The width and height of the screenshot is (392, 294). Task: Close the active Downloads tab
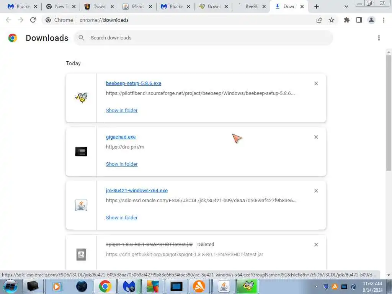(x=302, y=7)
